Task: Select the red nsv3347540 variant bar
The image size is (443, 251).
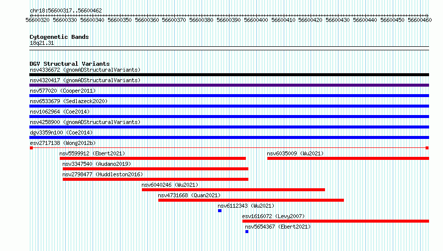Action: click(x=155, y=169)
